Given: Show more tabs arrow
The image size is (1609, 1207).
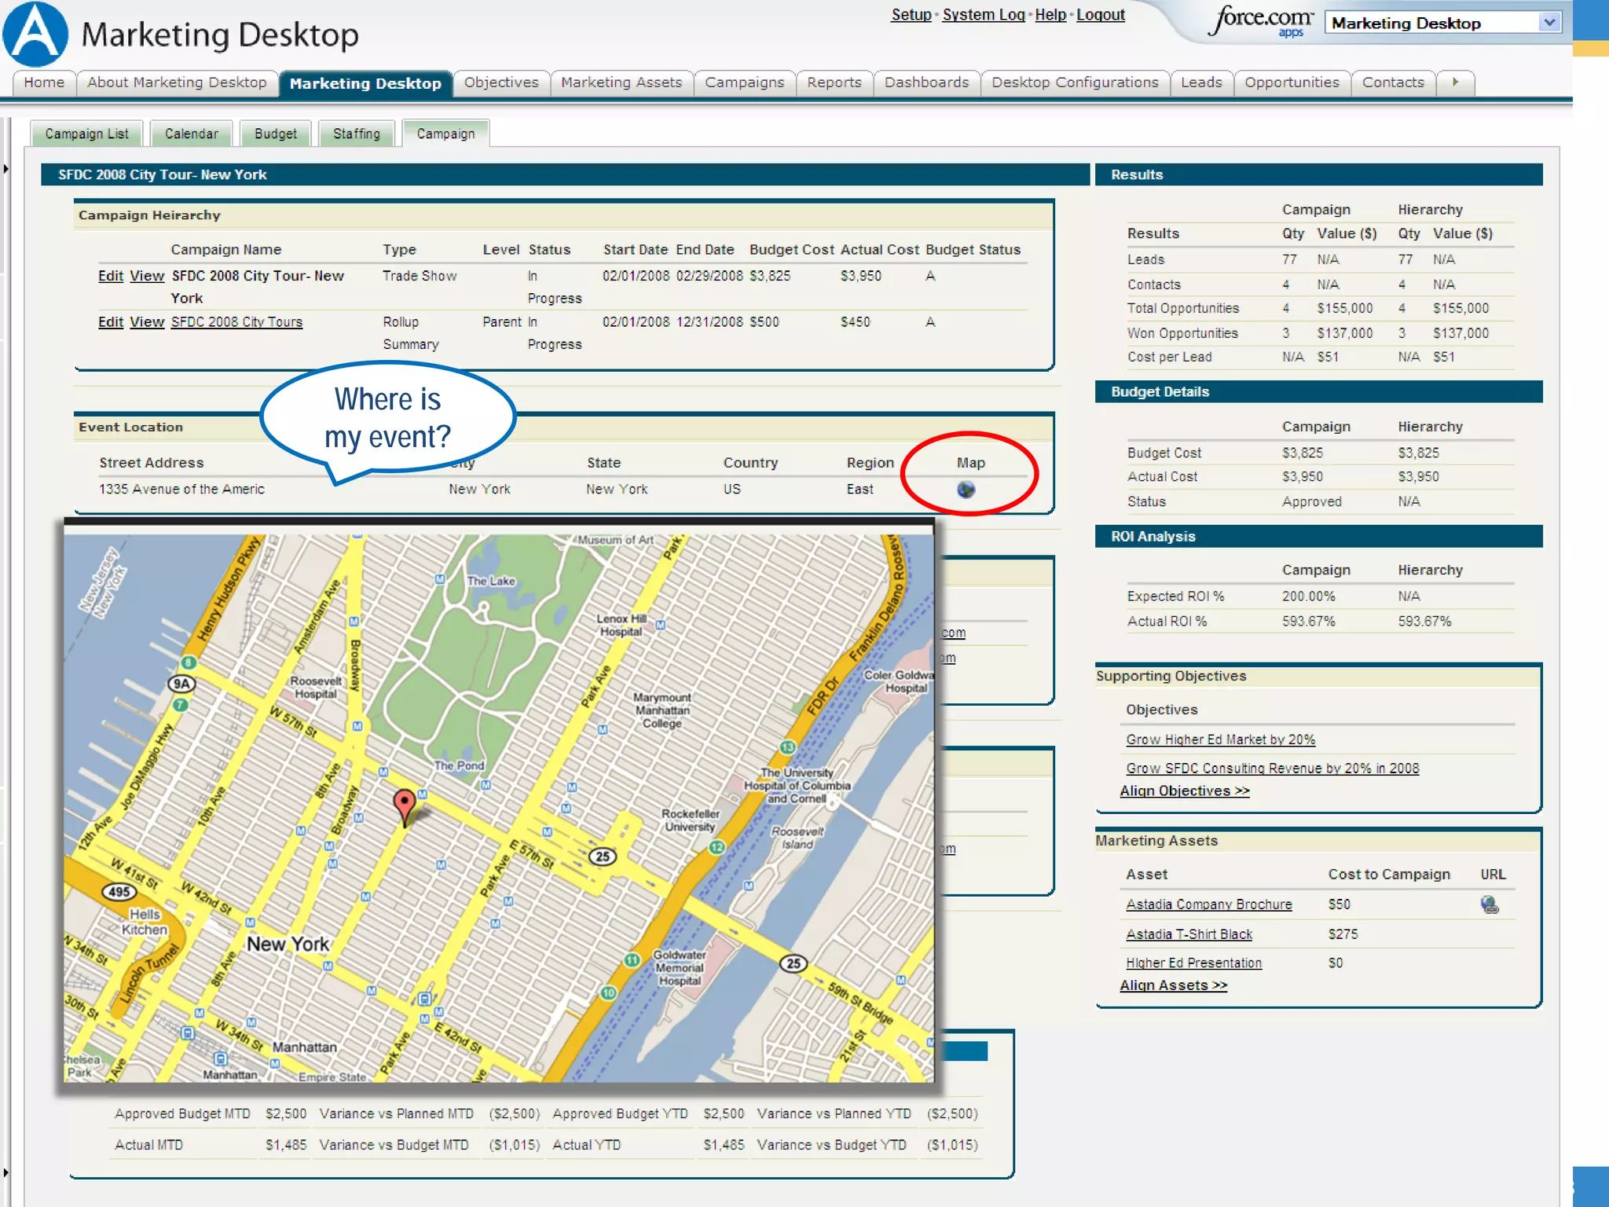Looking at the screenshot, I should click(x=1455, y=83).
